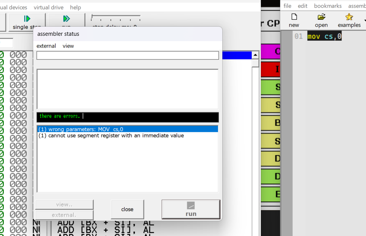This screenshot has height=236, width=366.
Task: Click the open folder icon in editor
Action: pyautogui.click(x=321, y=17)
